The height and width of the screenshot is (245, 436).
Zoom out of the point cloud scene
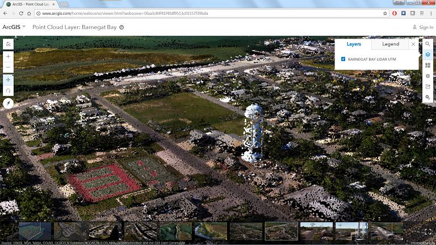8,67
